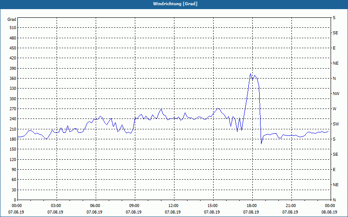Select the 330 degree axis label
348x217 pixels.
coord(13,89)
